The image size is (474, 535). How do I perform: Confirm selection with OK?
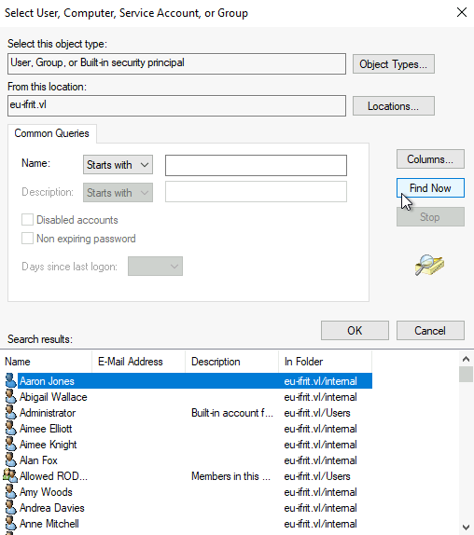pos(355,330)
